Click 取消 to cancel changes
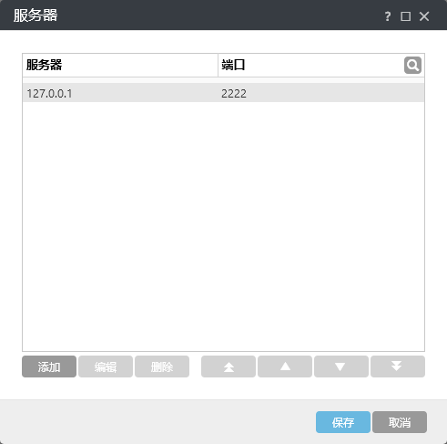The image size is (447, 444). 400,422
